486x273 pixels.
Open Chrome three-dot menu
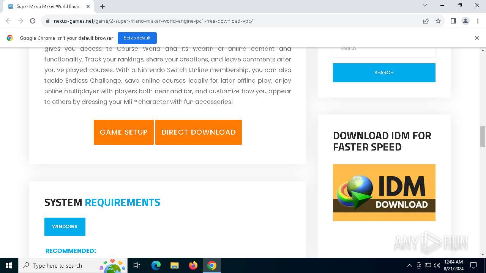point(477,21)
